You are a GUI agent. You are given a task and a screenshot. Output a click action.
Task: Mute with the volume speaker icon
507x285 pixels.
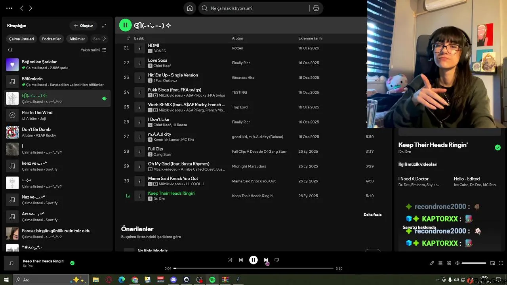pos(457,263)
